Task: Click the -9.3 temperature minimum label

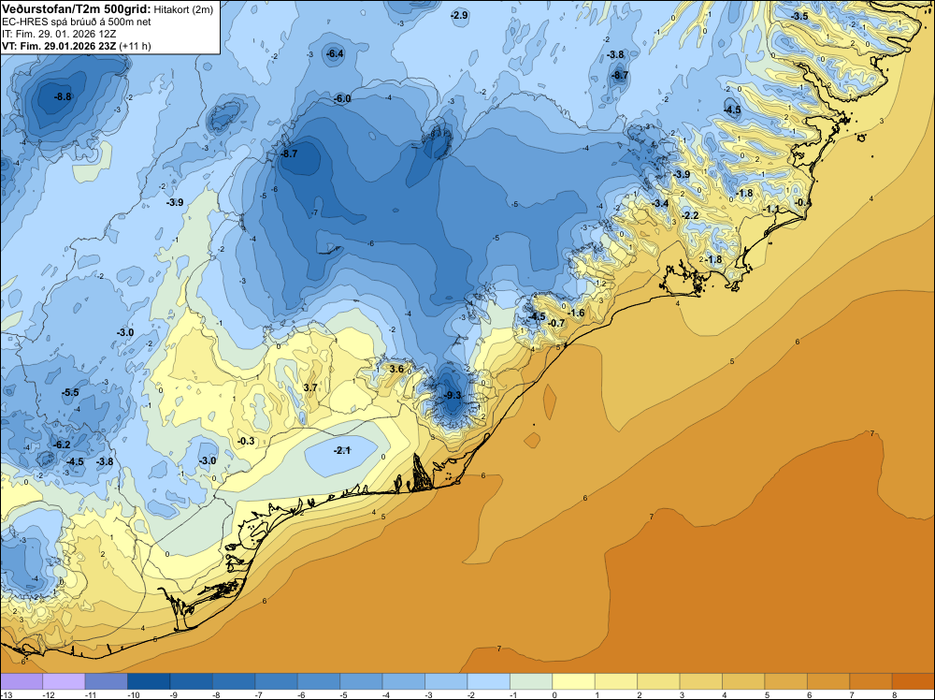Action: 453,396
